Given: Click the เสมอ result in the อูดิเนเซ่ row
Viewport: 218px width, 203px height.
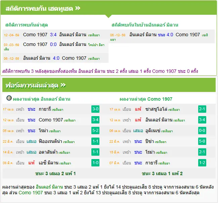Looking at the screenshot, I should pyautogui.click(x=138, y=131).
